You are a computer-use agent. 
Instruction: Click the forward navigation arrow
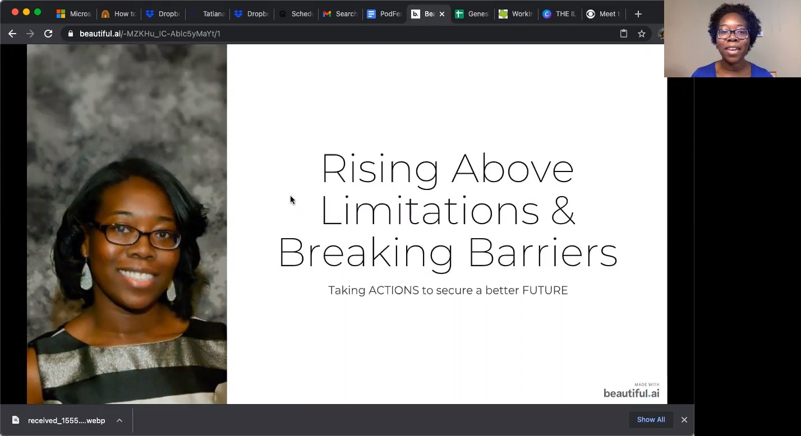(x=30, y=34)
